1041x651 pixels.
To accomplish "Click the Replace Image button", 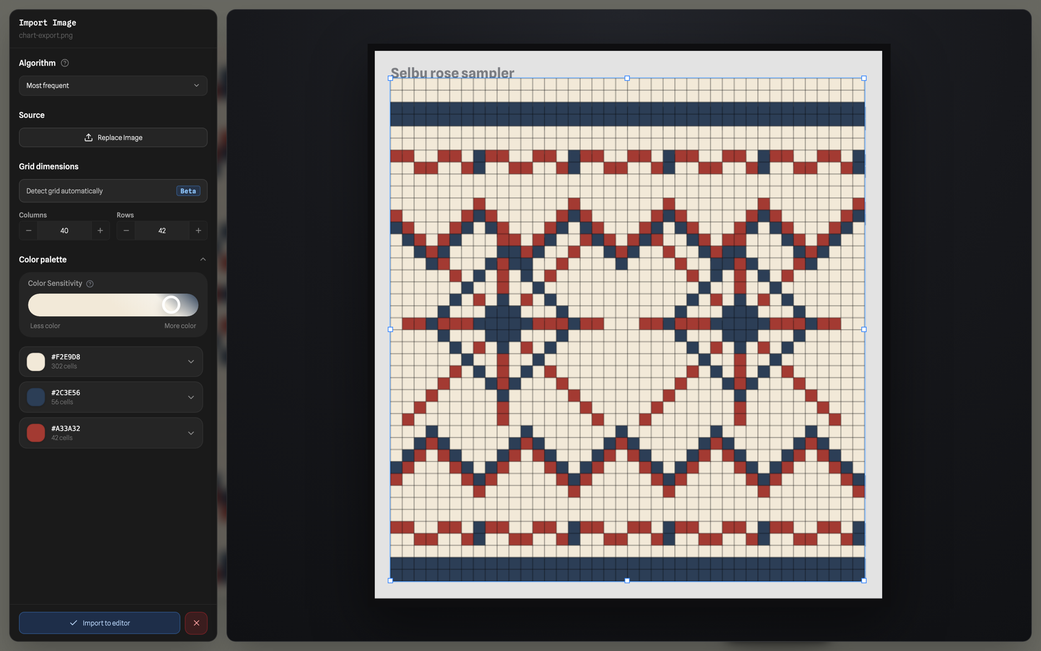I will tap(113, 138).
